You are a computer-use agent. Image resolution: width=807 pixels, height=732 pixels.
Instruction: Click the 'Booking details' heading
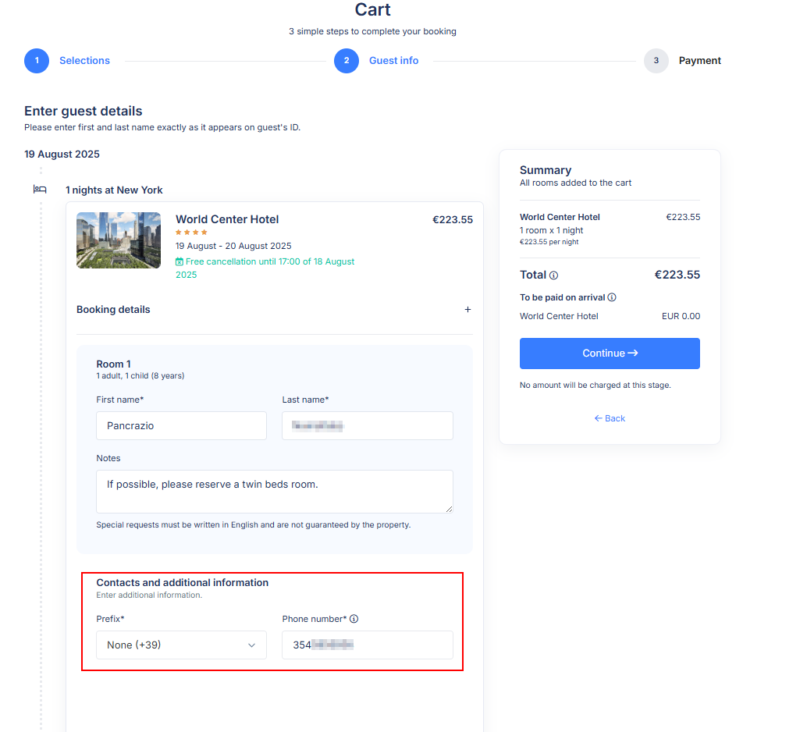pos(113,309)
